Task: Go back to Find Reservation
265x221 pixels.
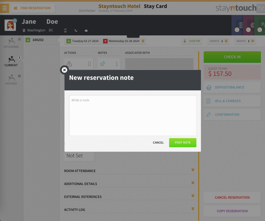Action: pos(33,8)
